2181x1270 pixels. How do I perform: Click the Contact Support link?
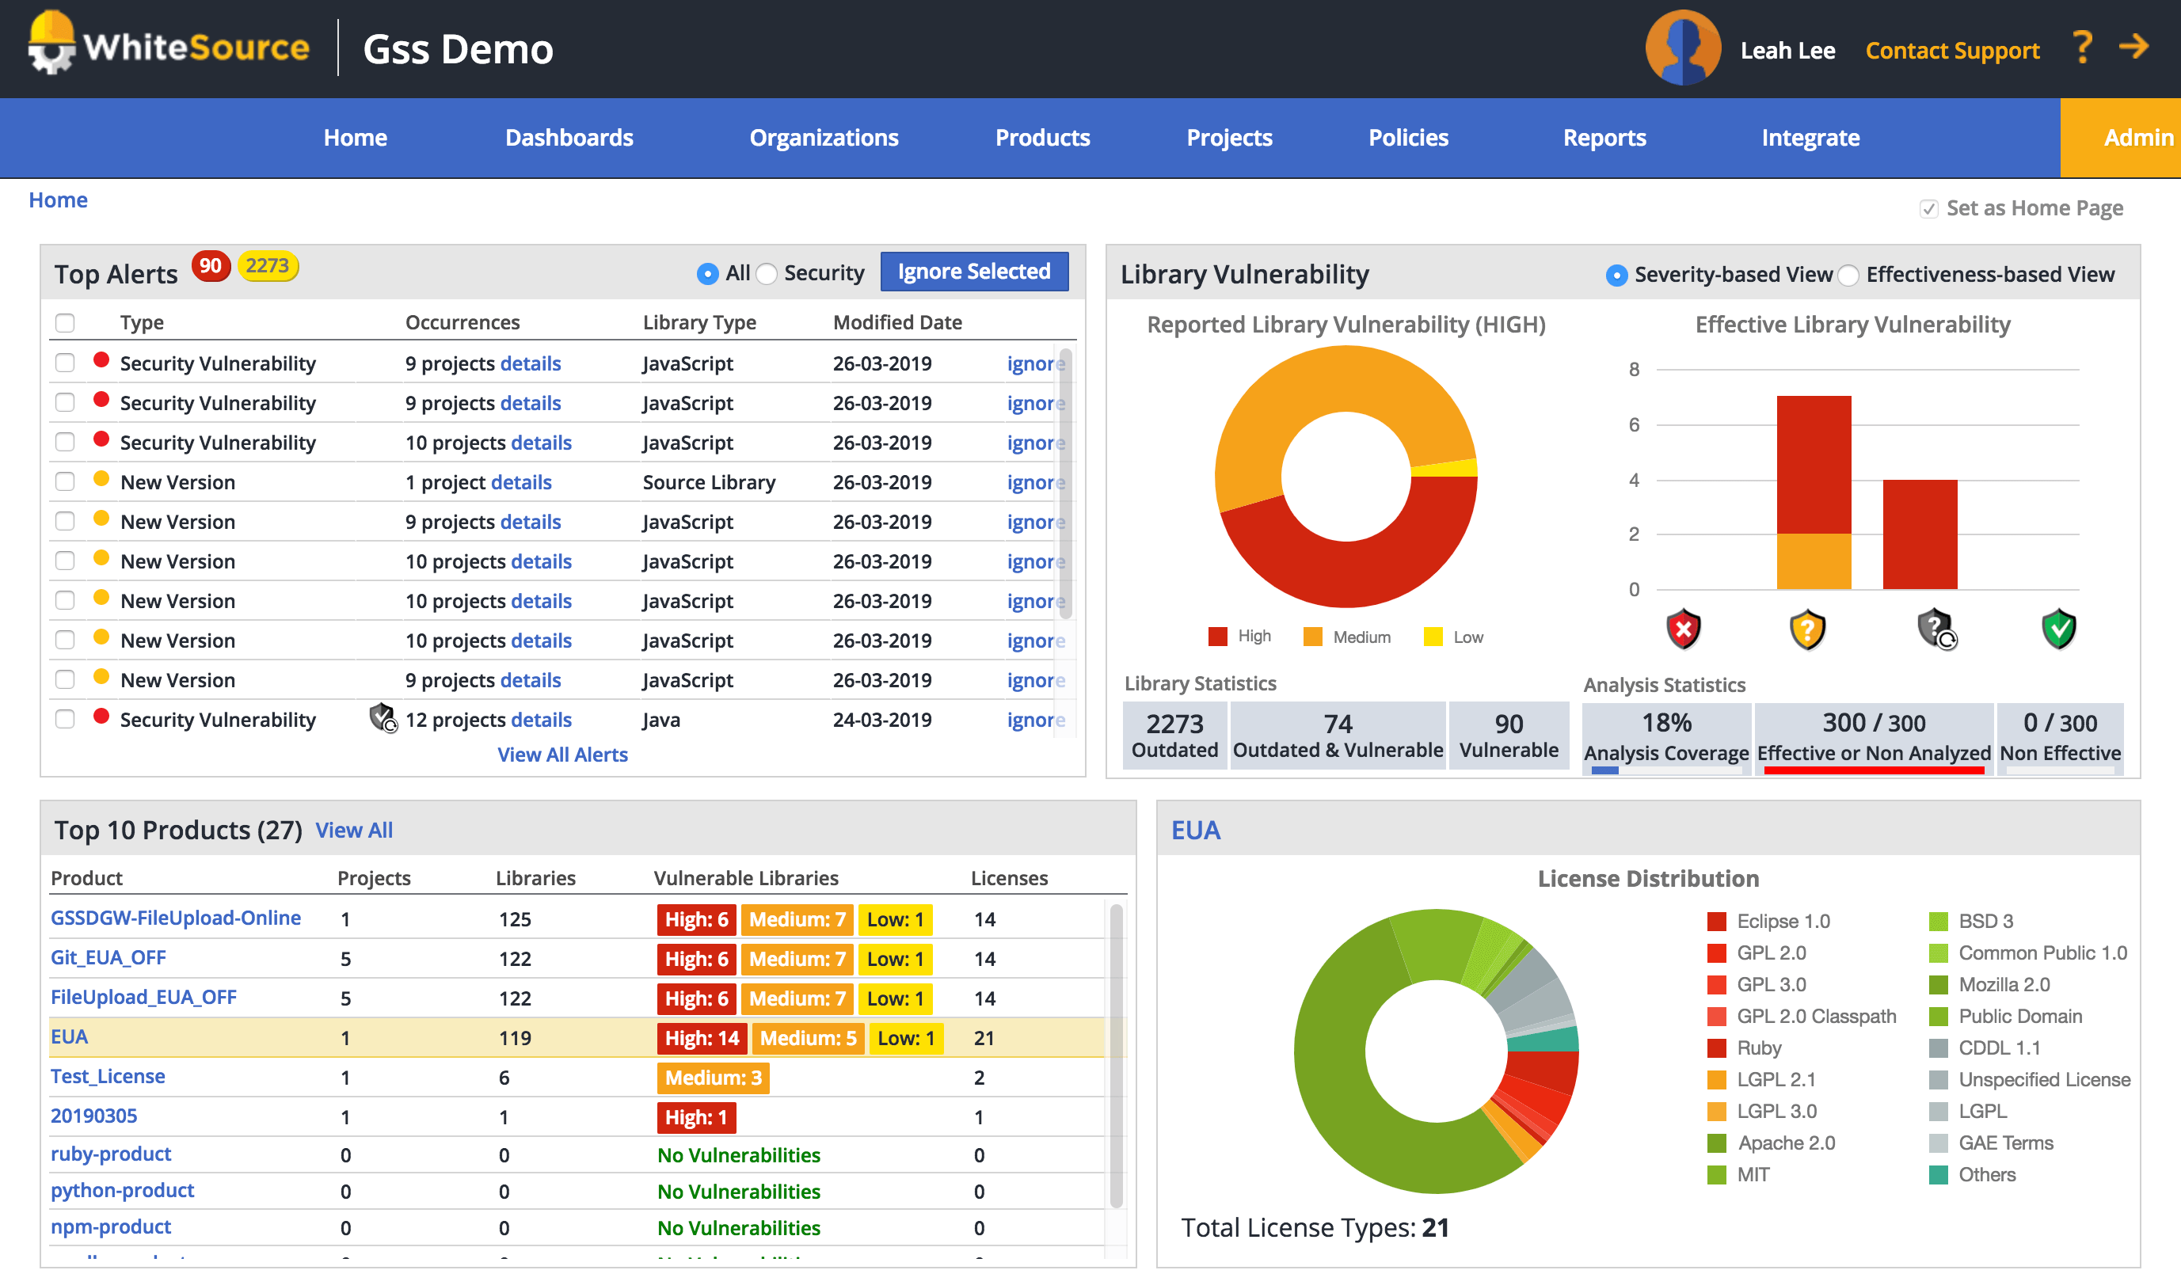pos(1952,50)
